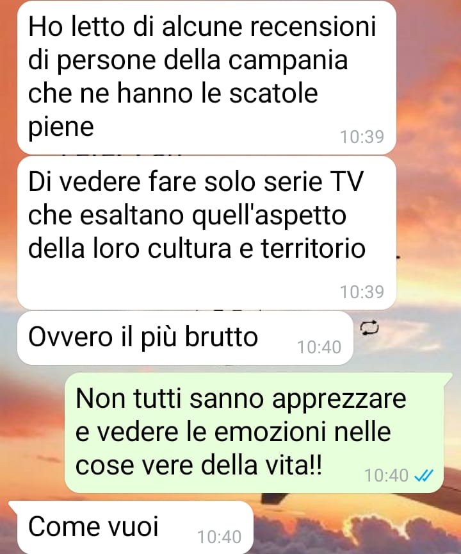The width and height of the screenshot is (461, 554).
Task: Click the word "piene" in the first message
Action: (61, 127)
